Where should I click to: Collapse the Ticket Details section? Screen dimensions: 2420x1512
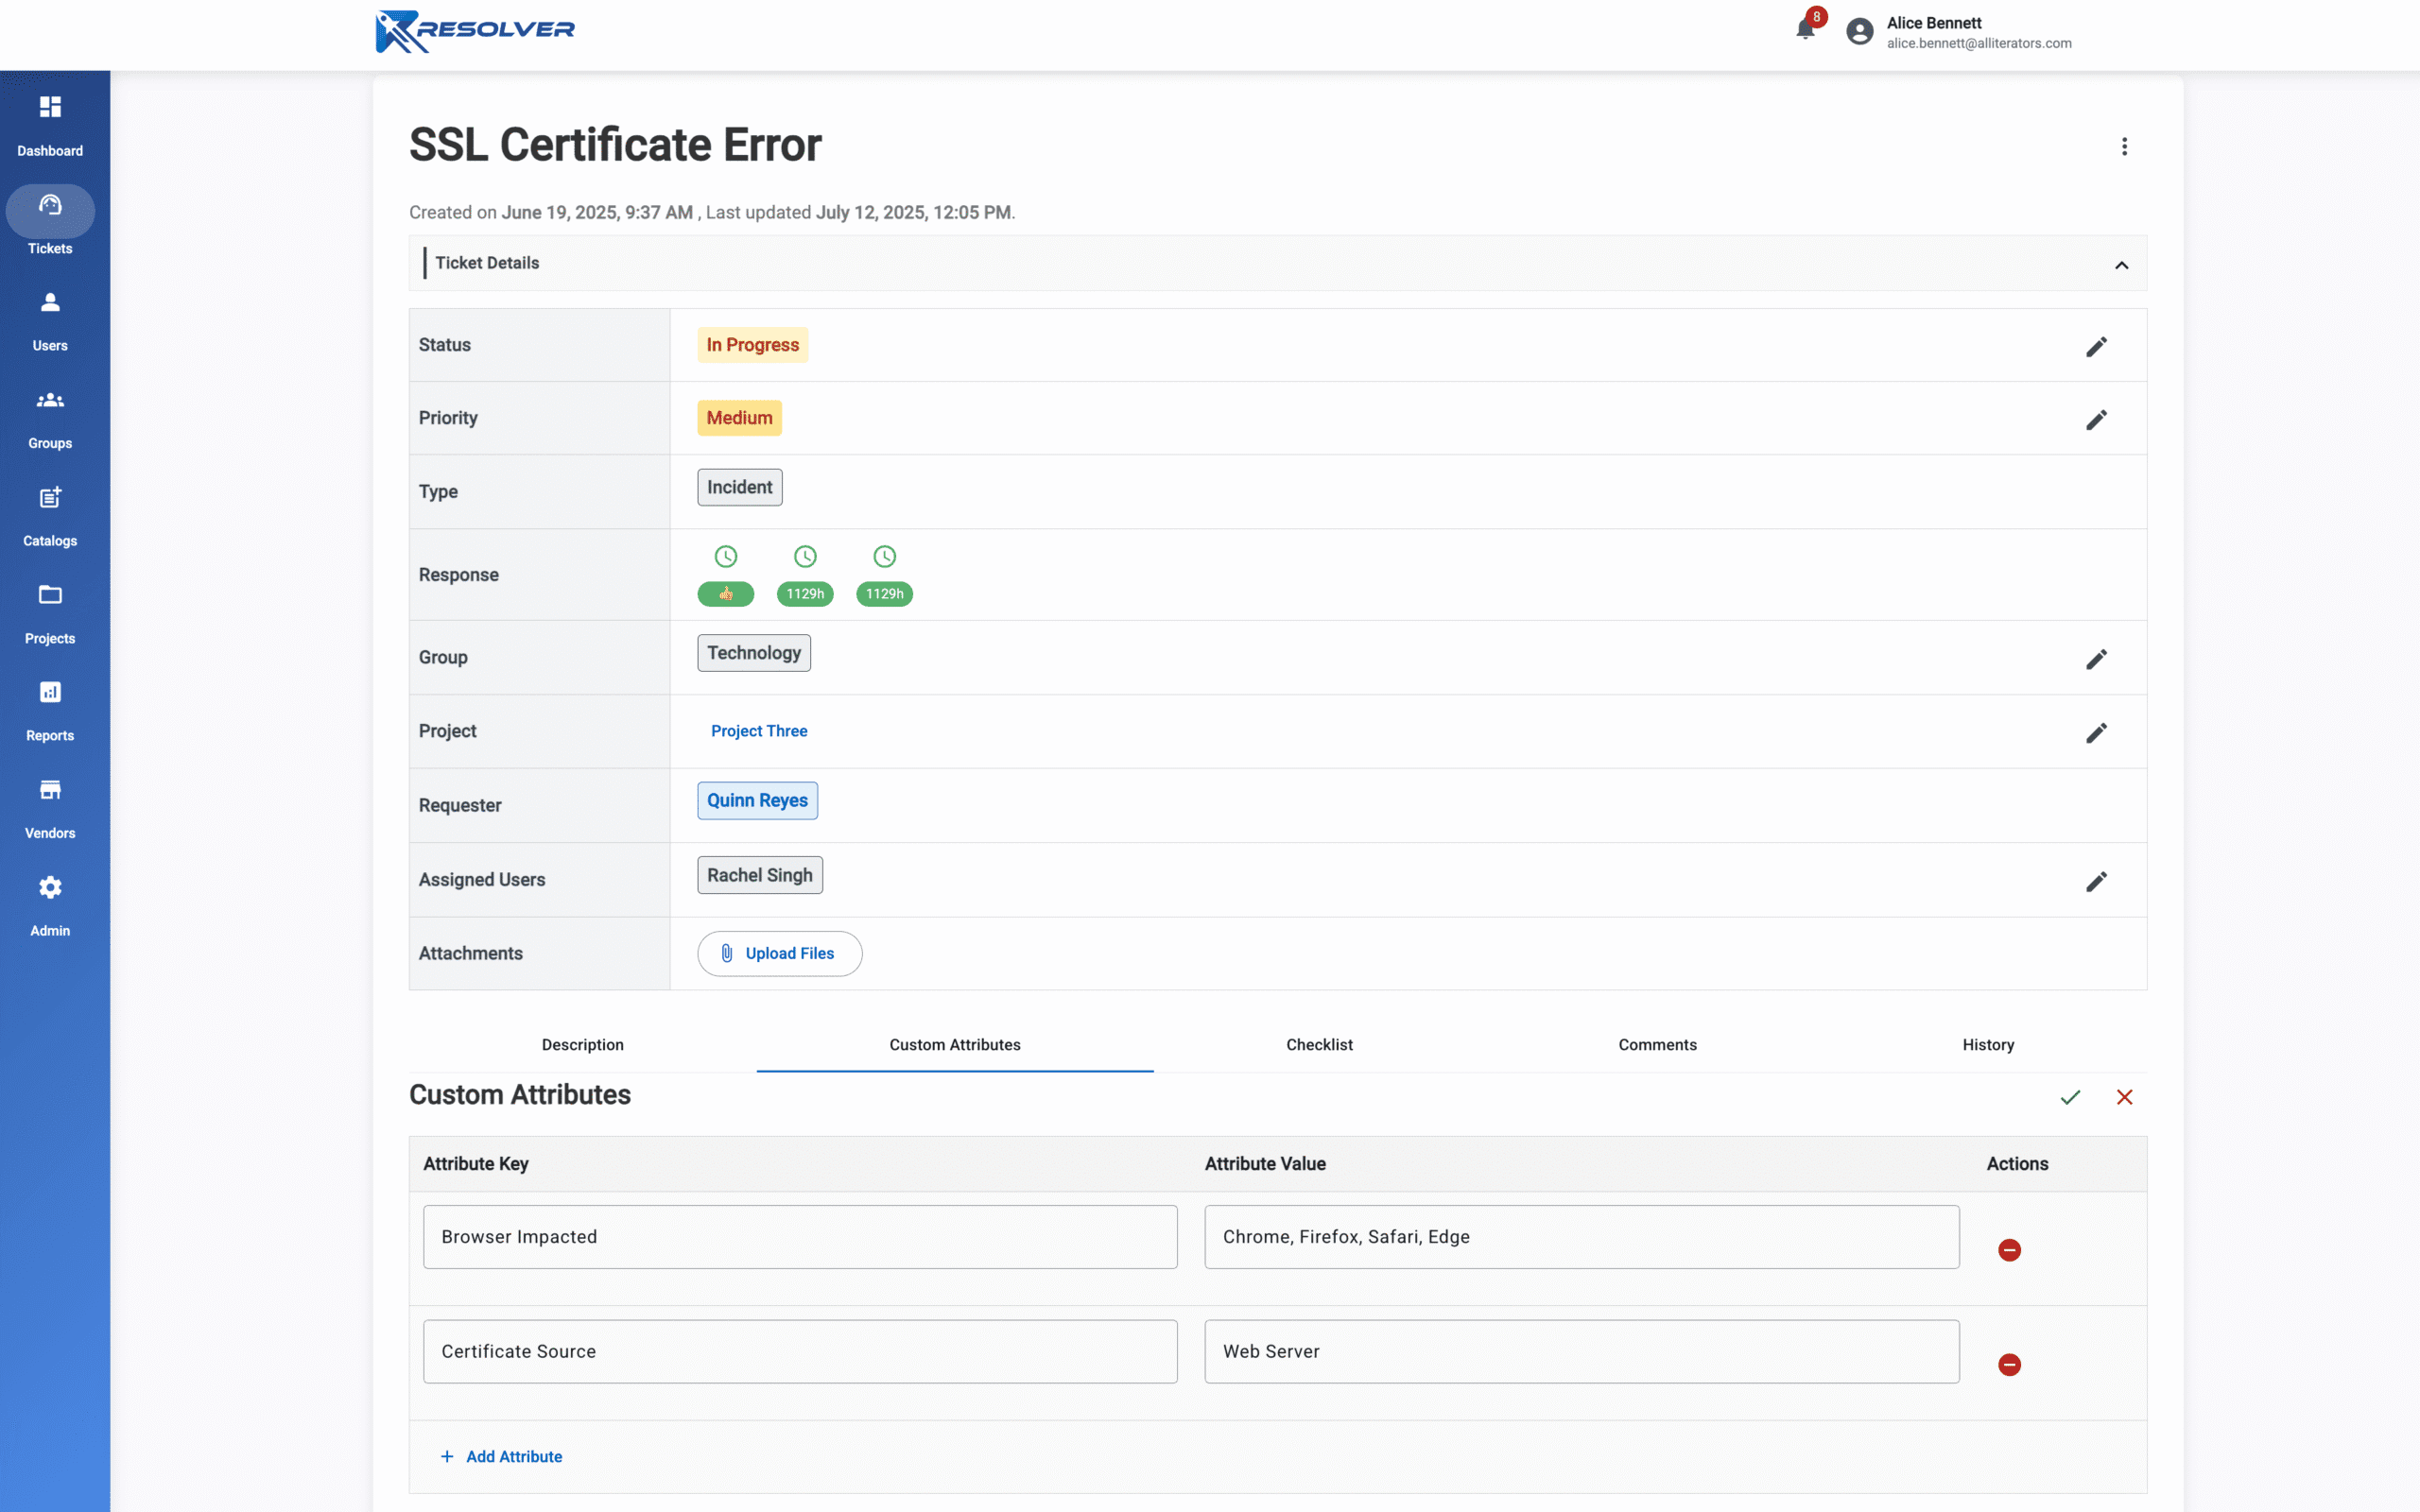click(x=2121, y=265)
